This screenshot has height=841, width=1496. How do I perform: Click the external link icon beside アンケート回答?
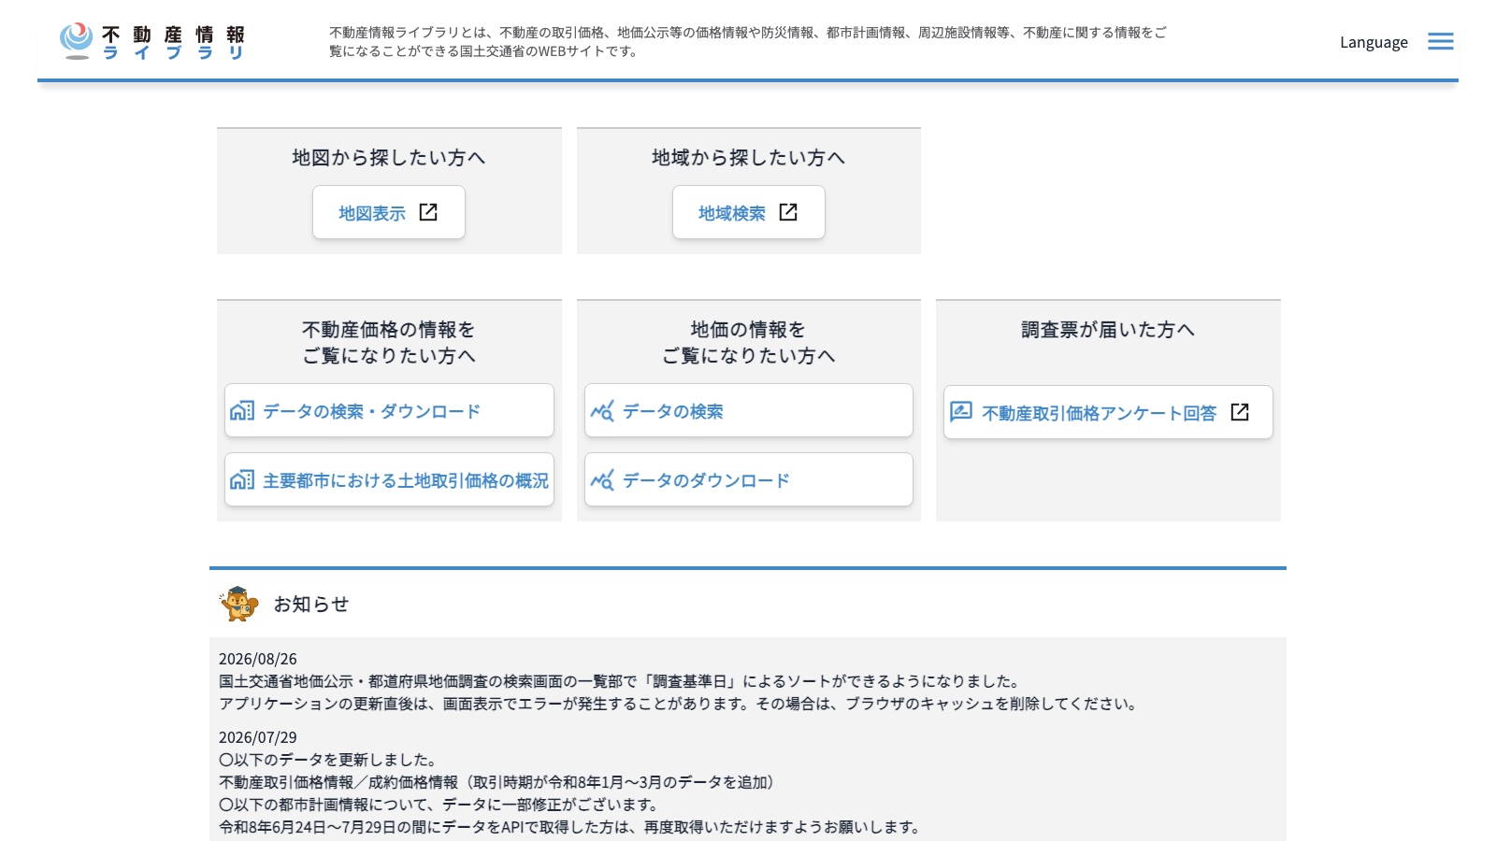coord(1240,412)
